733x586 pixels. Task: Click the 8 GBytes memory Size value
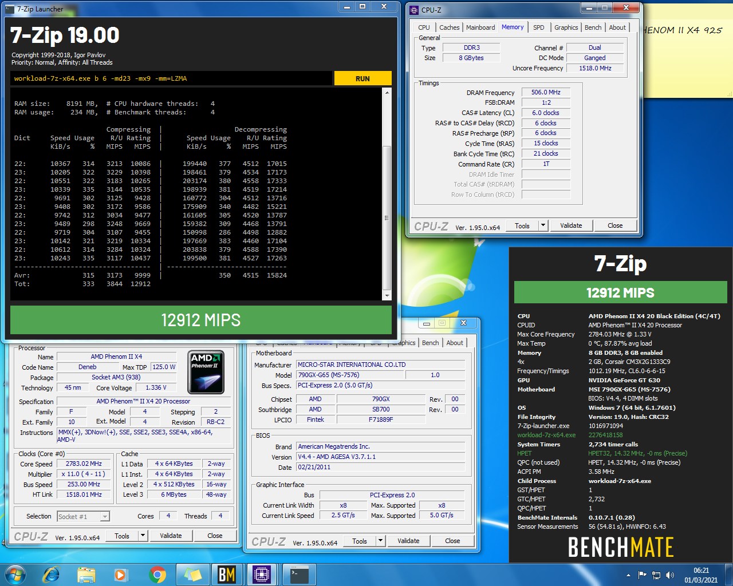point(472,58)
